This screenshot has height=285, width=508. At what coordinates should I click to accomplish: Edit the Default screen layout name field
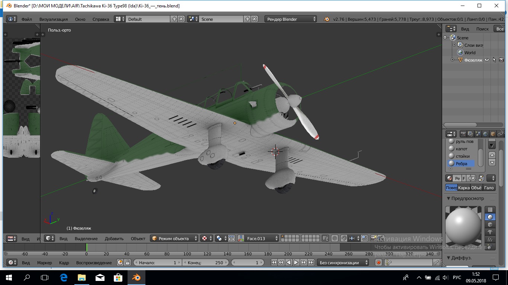pos(148,19)
